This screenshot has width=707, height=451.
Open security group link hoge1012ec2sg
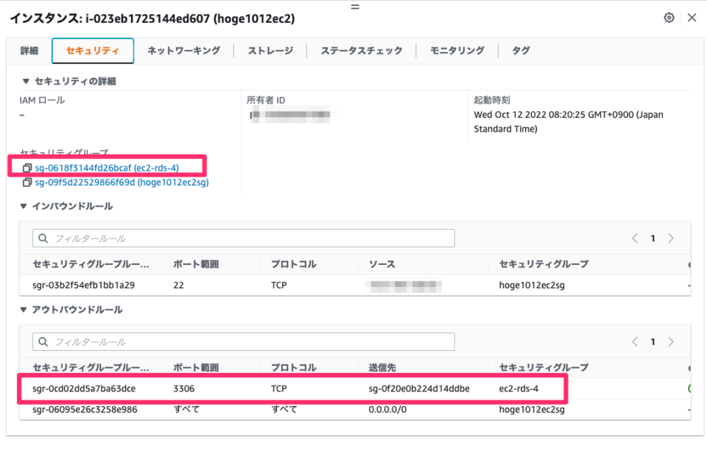(x=122, y=182)
